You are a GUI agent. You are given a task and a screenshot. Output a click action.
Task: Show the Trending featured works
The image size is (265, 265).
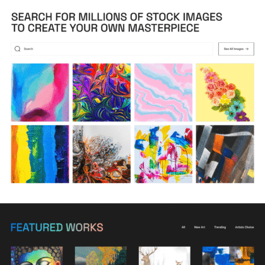click(220, 227)
